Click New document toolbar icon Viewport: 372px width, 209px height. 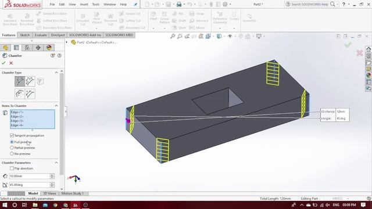pyautogui.click(x=147, y=4)
